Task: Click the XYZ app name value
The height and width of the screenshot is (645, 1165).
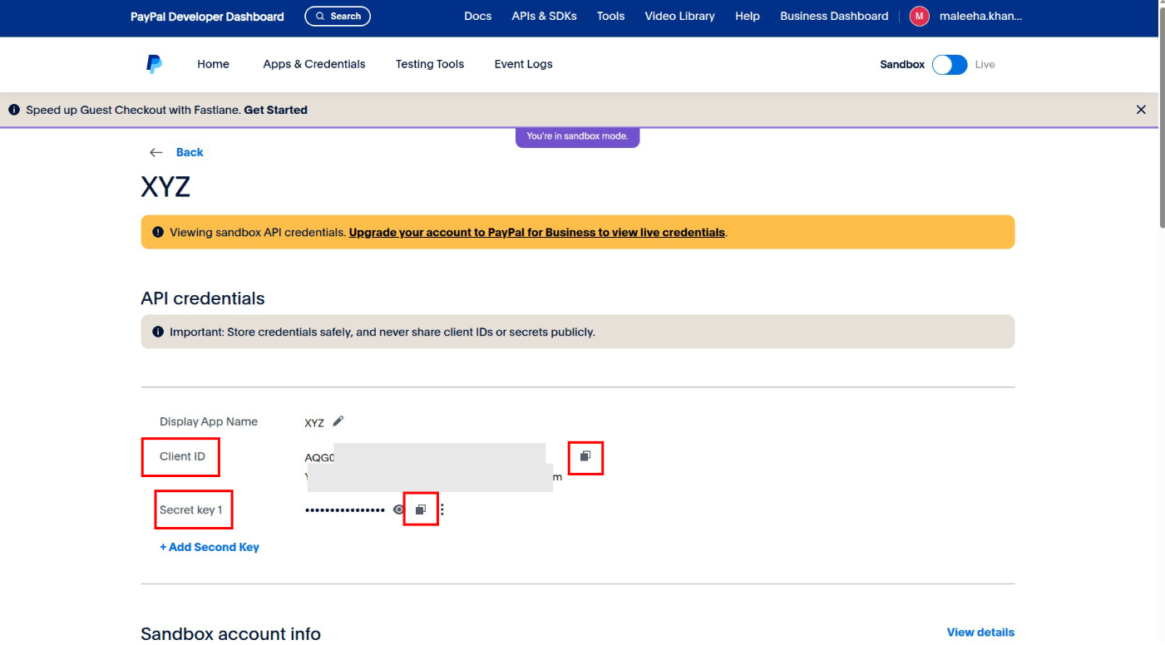Action: pyautogui.click(x=314, y=422)
